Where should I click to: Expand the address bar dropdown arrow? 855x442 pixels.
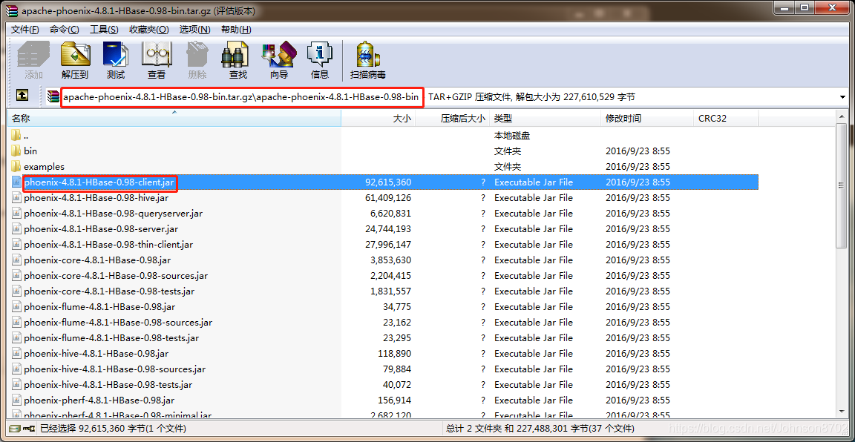pos(842,98)
